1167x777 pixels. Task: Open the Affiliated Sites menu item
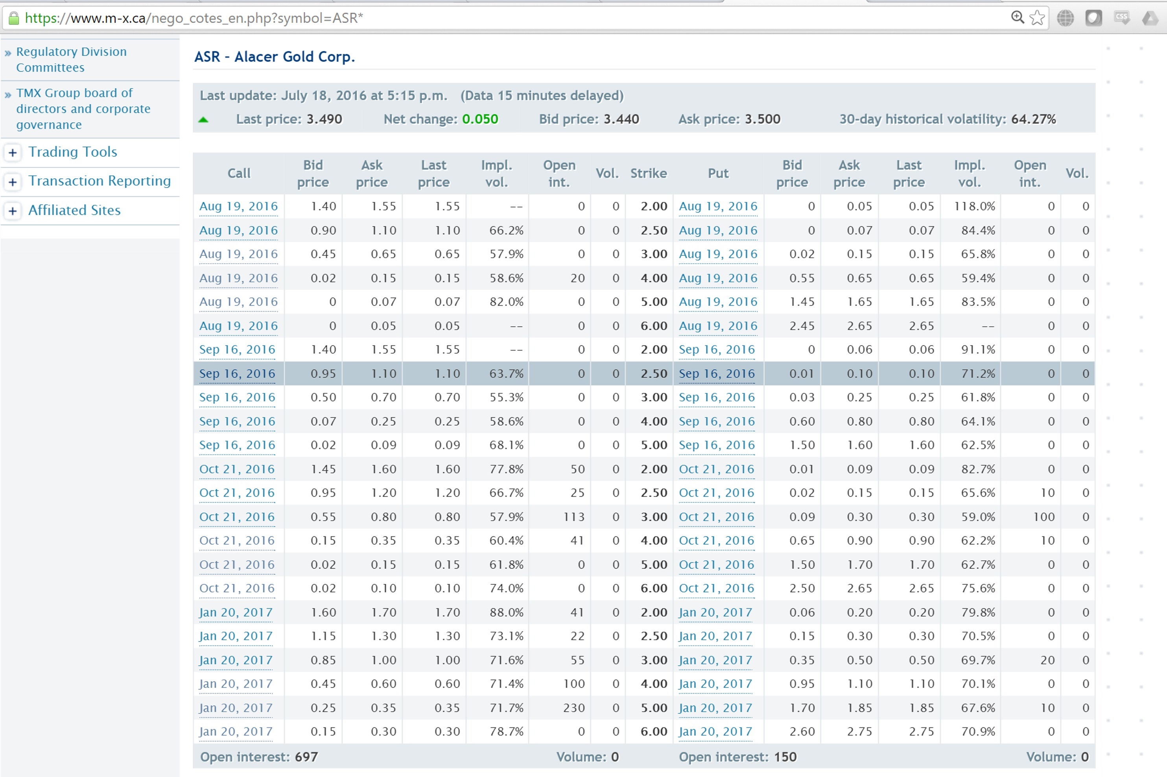[x=74, y=210]
